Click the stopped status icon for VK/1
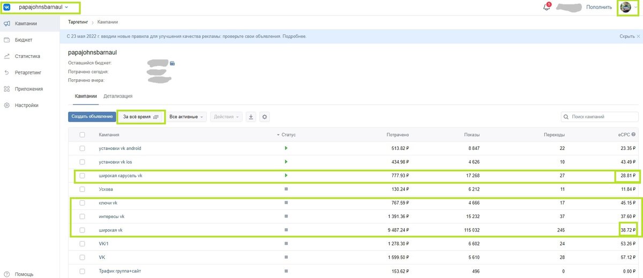The height and width of the screenshot is (278, 643). tap(286, 244)
